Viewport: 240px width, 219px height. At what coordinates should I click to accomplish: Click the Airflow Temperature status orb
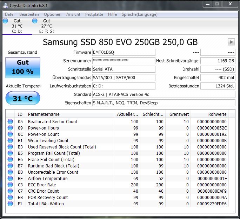pos(10,178)
